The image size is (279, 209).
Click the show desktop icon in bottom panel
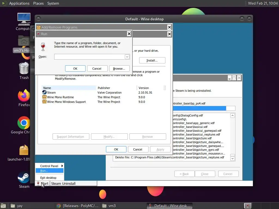(x=3, y=206)
